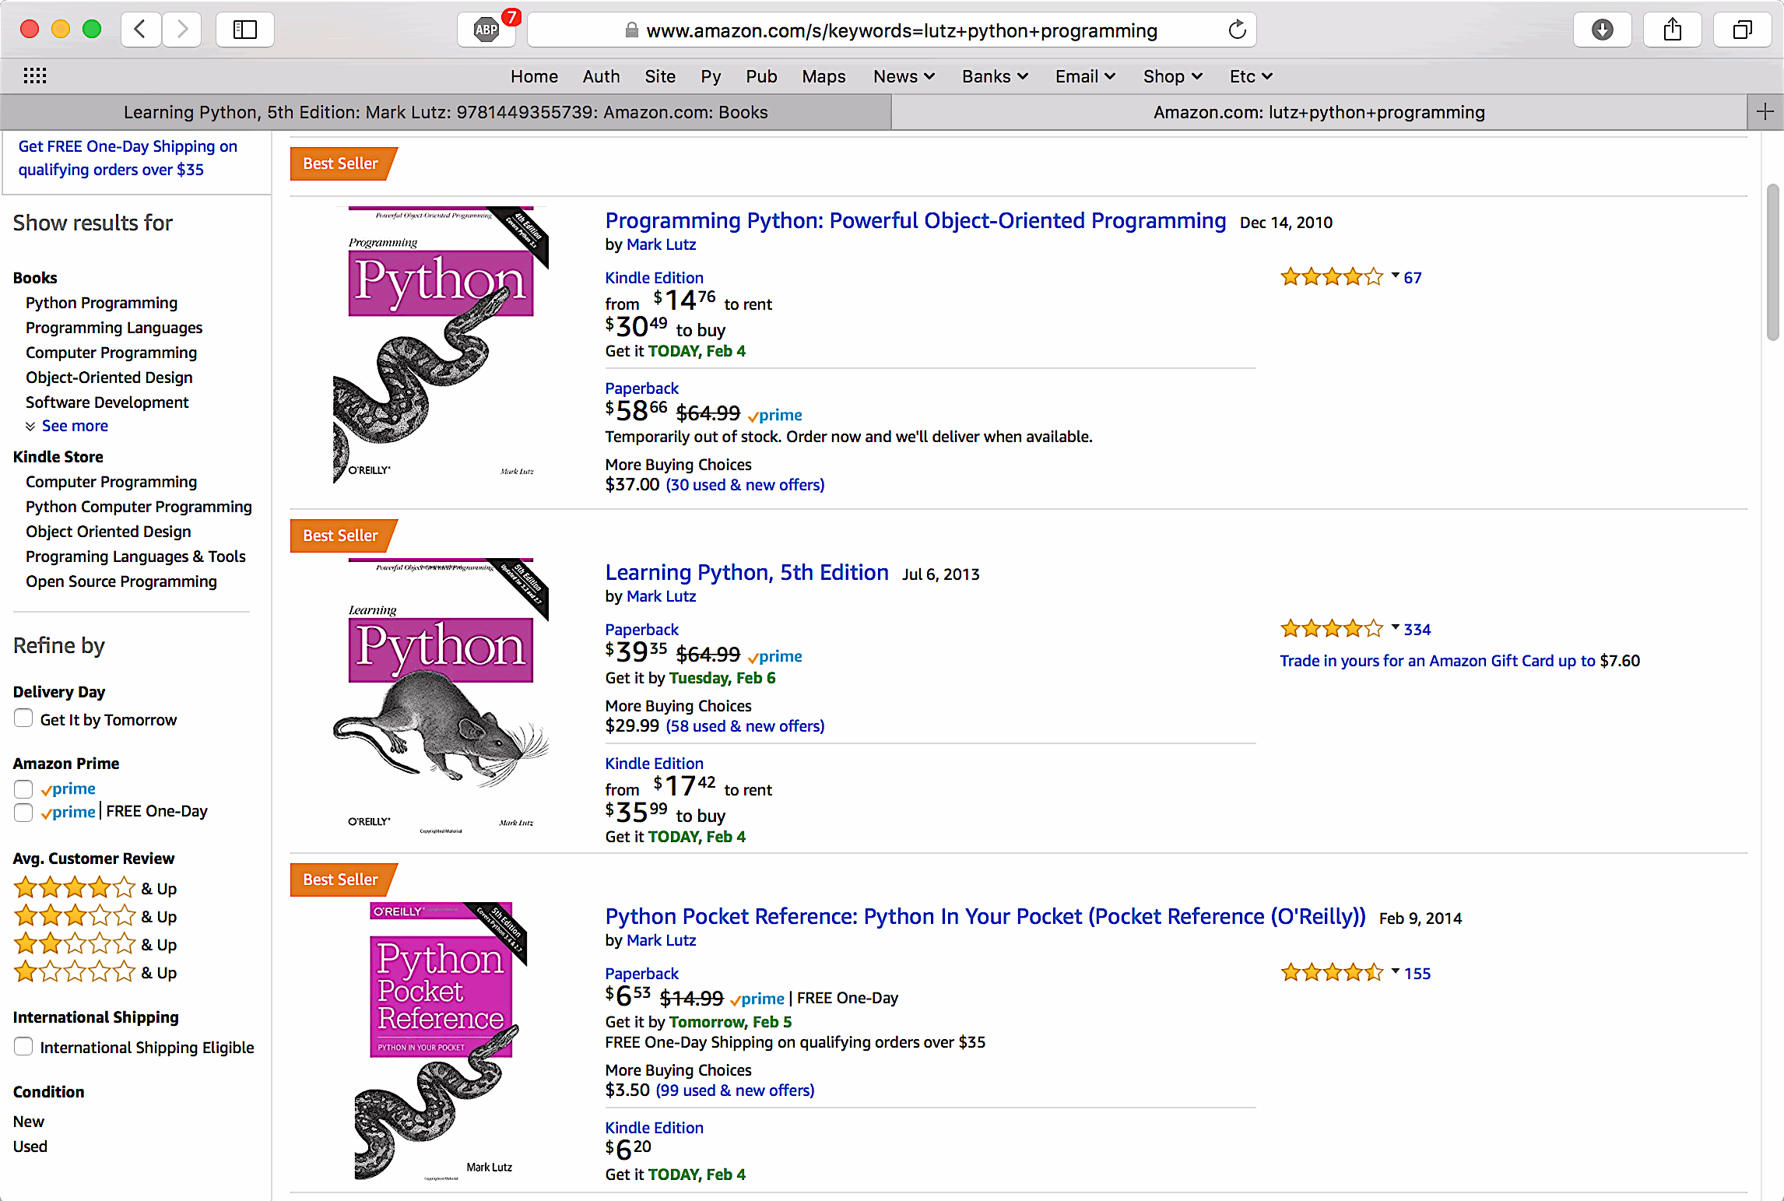
Task: Filter by Object-Oriented Design category
Action: (x=109, y=378)
